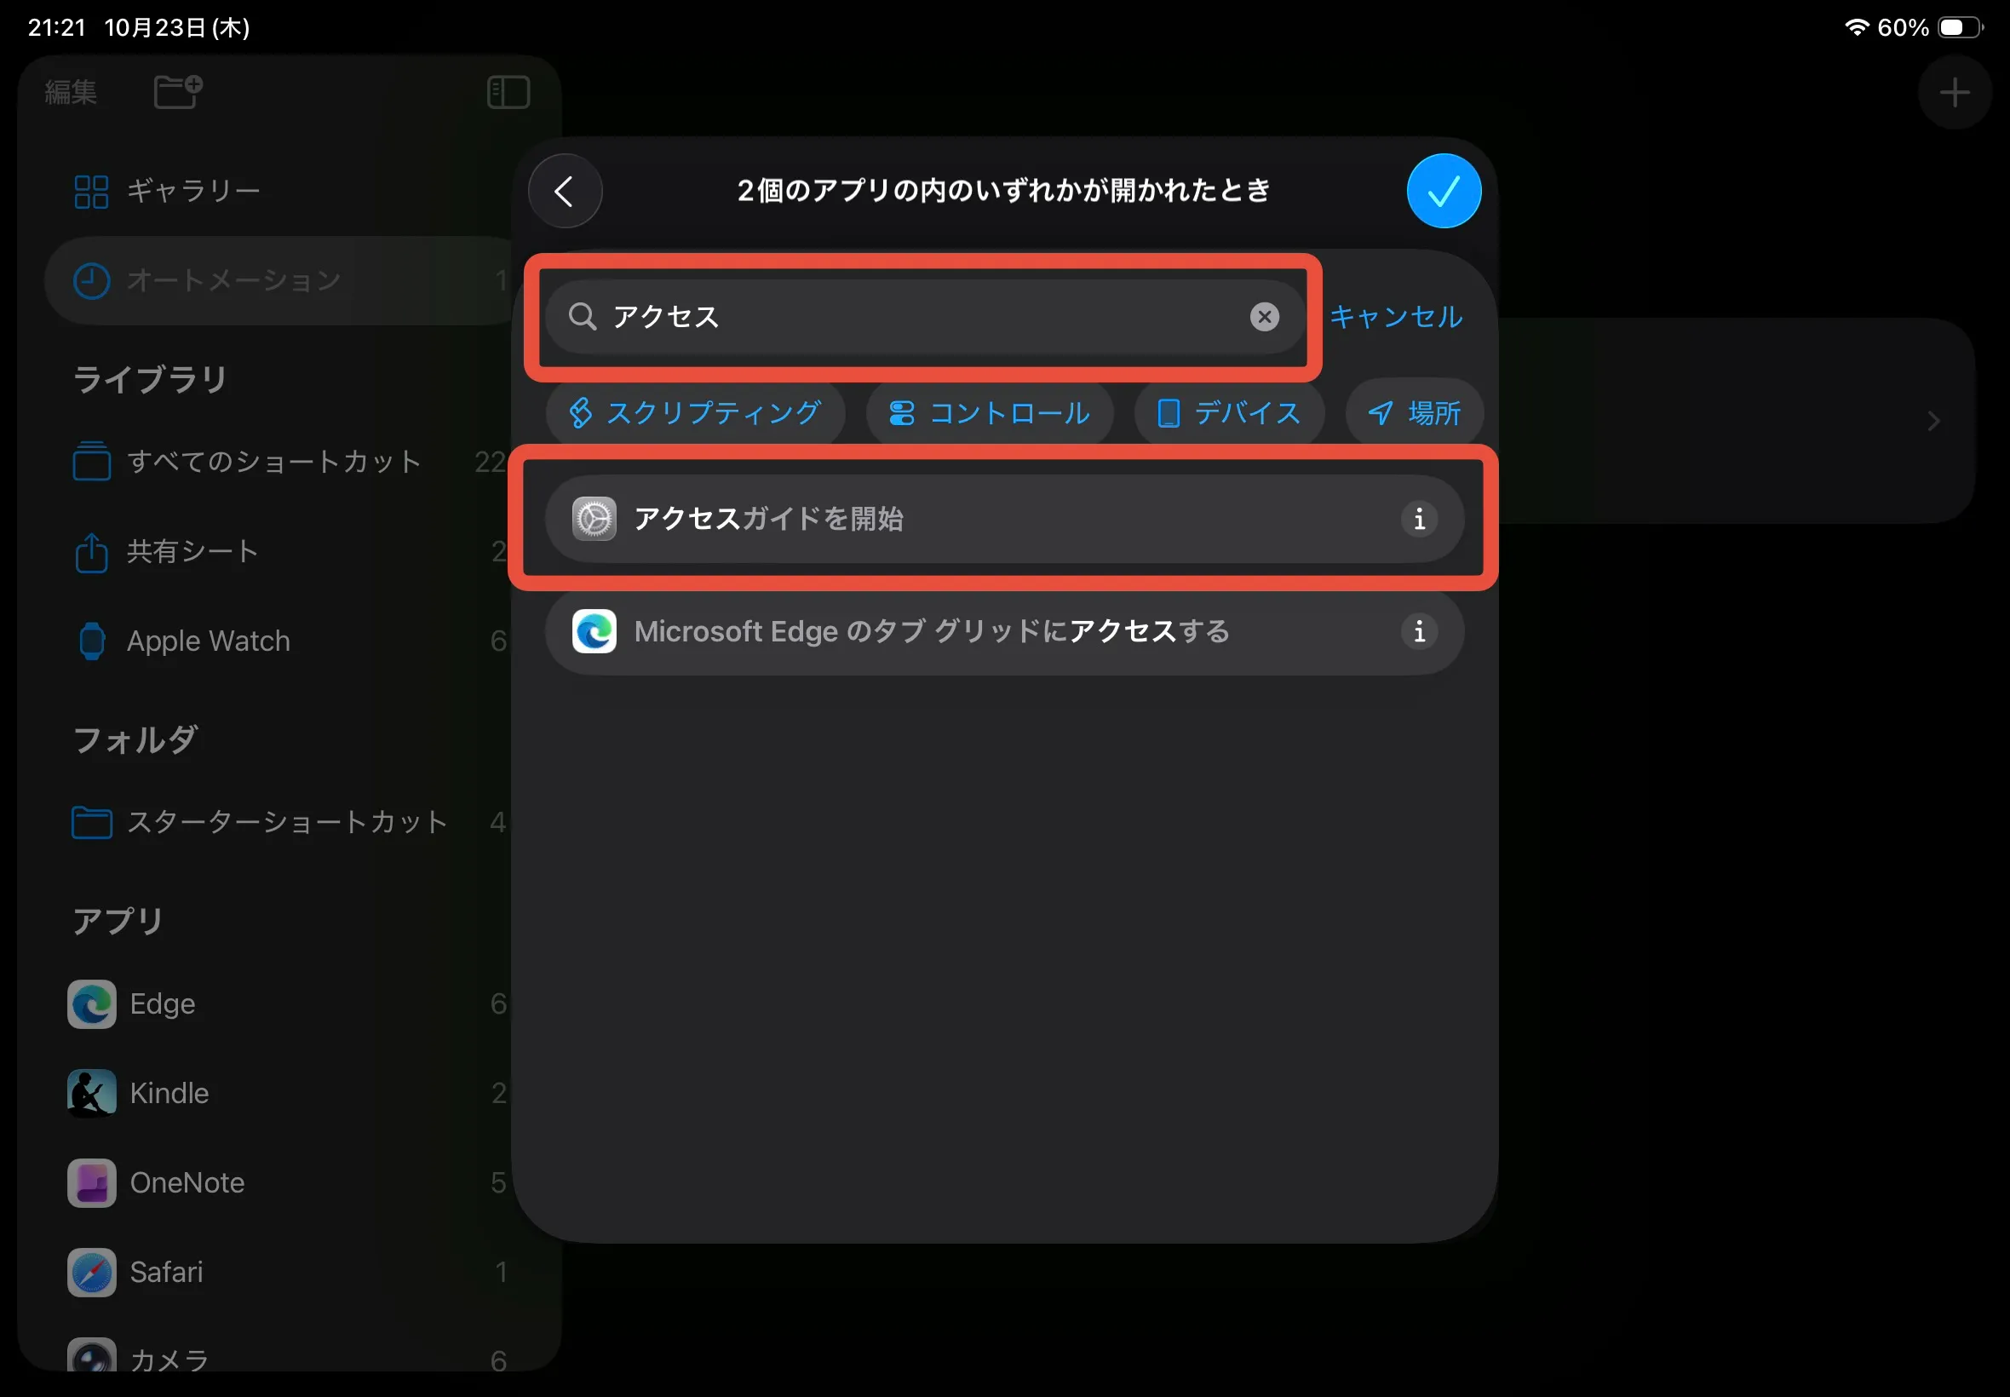Open info for アクセスガイドを開始 action
Image resolution: width=2010 pixels, height=1397 pixels.
[x=1418, y=519]
